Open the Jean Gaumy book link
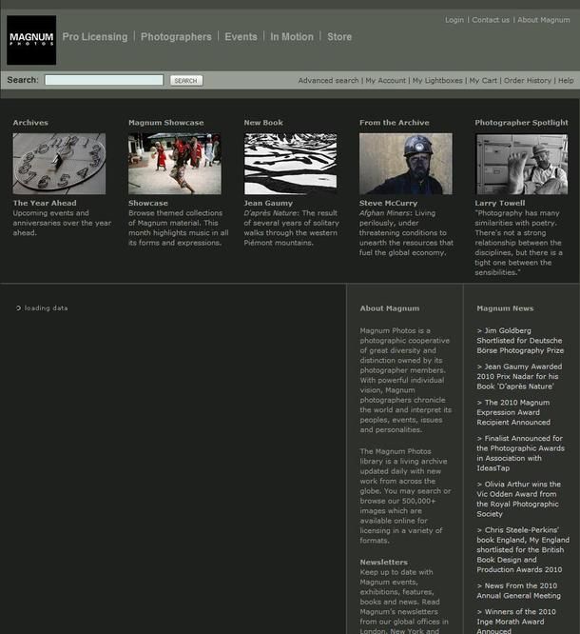Screen dimensions: 580x634 click(268, 203)
